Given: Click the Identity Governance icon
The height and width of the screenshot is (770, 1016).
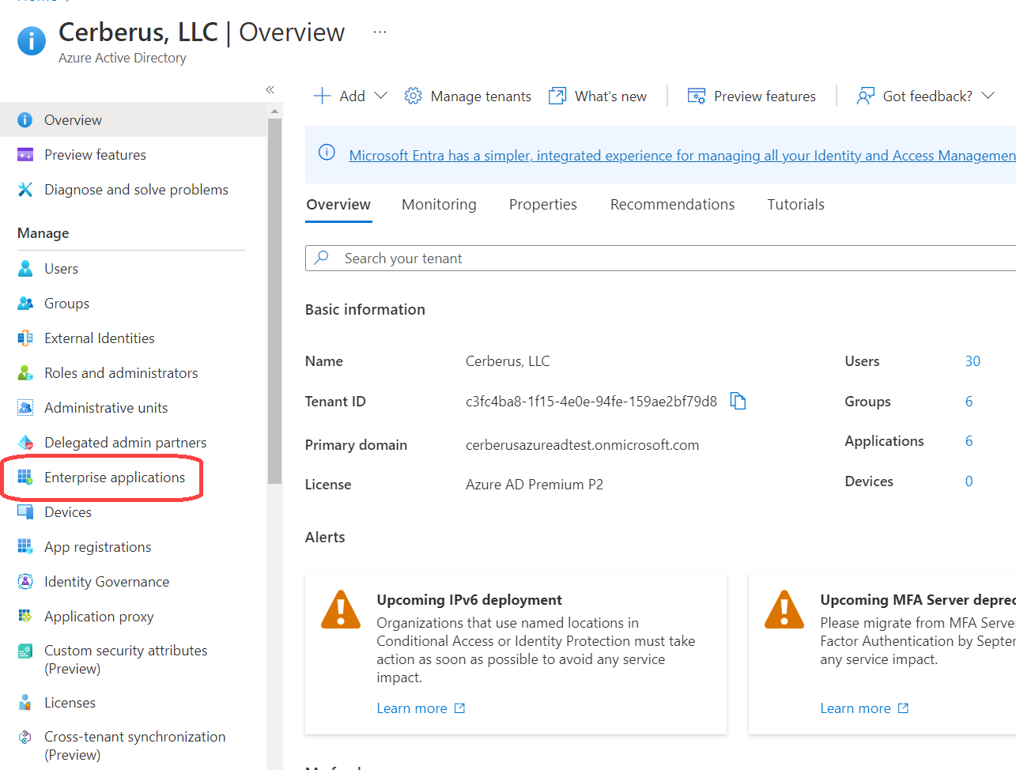Looking at the screenshot, I should 25,582.
